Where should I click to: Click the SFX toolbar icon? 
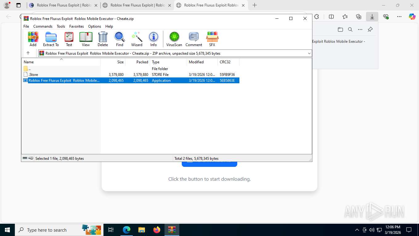(212, 39)
